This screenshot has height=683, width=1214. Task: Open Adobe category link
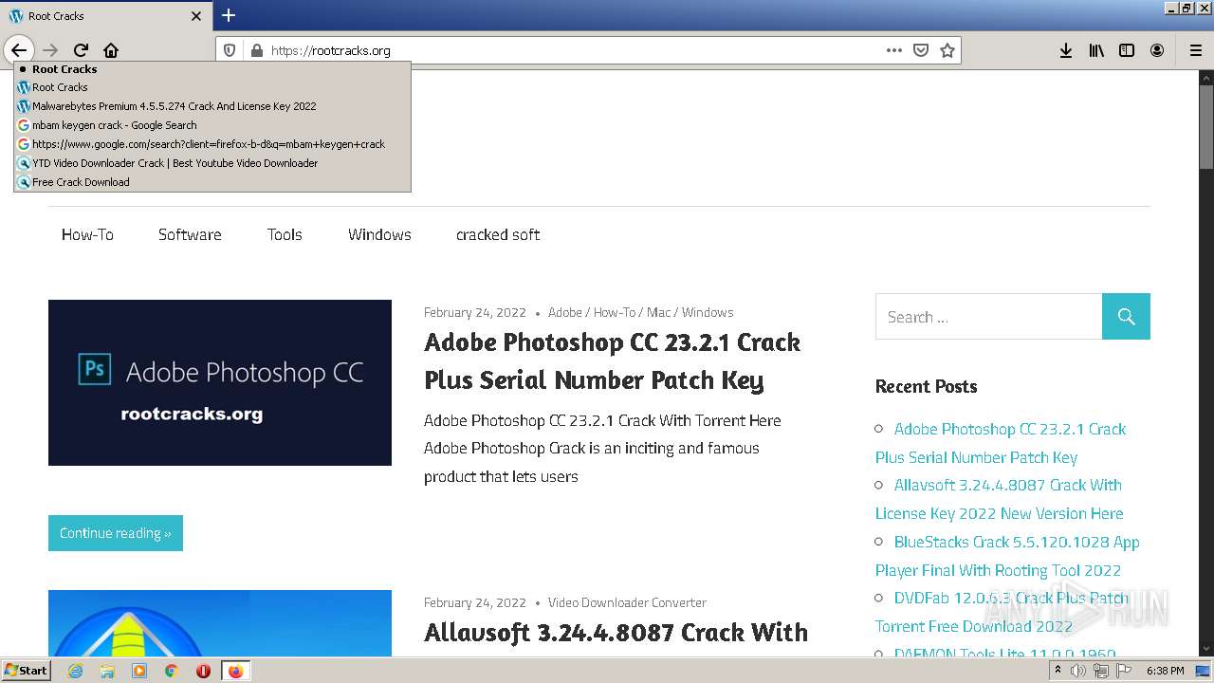[565, 312]
